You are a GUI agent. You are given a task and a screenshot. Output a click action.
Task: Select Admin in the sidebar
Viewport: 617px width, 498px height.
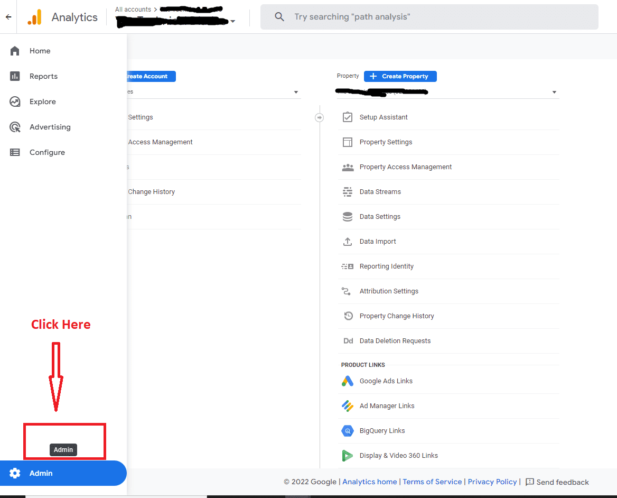[63, 473]
